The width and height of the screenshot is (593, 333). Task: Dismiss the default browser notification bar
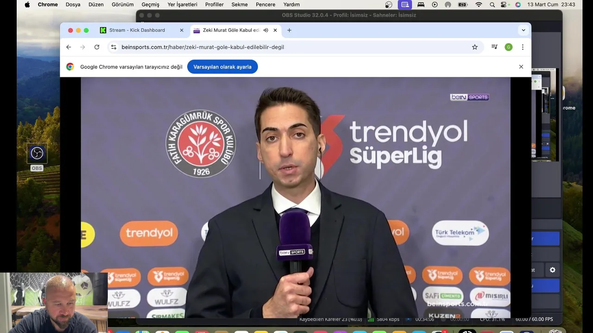point(521,67)
